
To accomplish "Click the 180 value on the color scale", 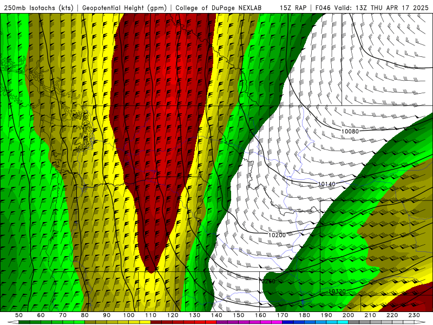I will click(305, 315).
